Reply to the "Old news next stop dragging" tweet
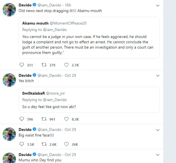The image size is (176, 163). point(22,65)
